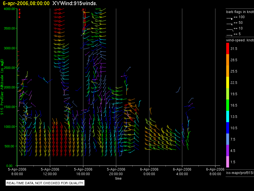
Task: Click the 5-Apr-2006 12:00:00 time axis label
Action: pos(50,171)
